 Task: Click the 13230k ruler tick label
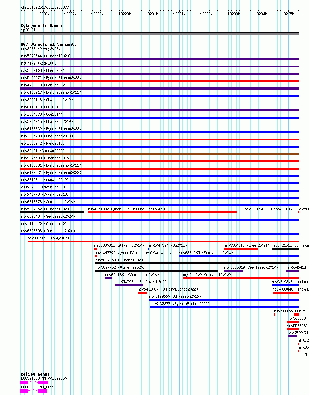tap(152, 14)
